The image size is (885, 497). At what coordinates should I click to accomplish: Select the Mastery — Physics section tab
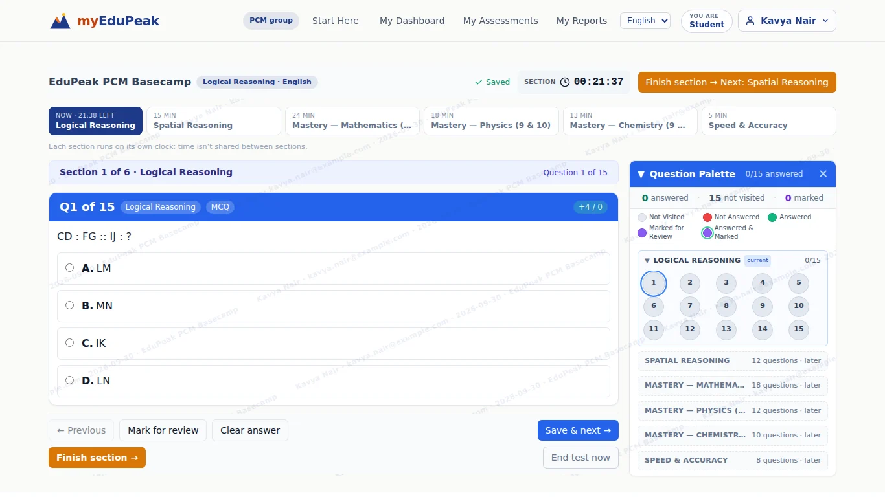click(x=491, y=121)
